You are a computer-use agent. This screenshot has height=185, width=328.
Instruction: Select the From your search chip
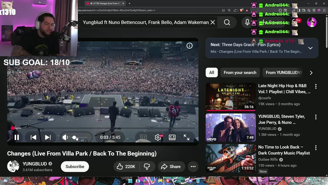[240, 73]
